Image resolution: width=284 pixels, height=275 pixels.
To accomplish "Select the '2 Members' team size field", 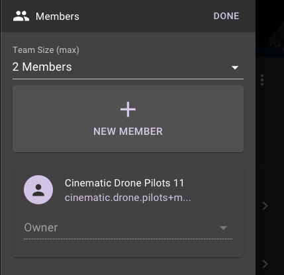I will 128,67.
